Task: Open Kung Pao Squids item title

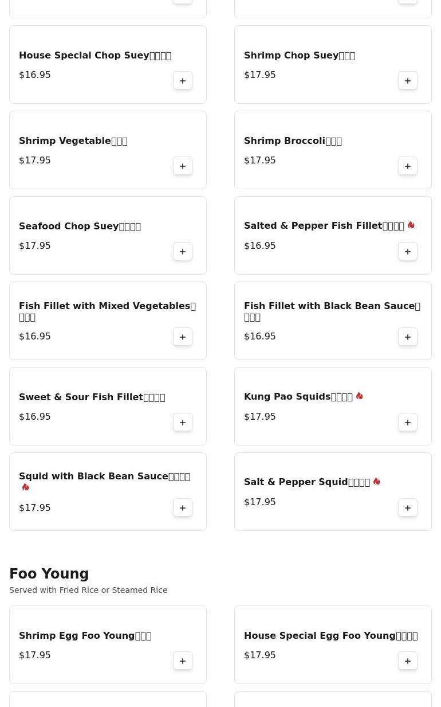Action: pyautogui.click(x=298, y=397)
